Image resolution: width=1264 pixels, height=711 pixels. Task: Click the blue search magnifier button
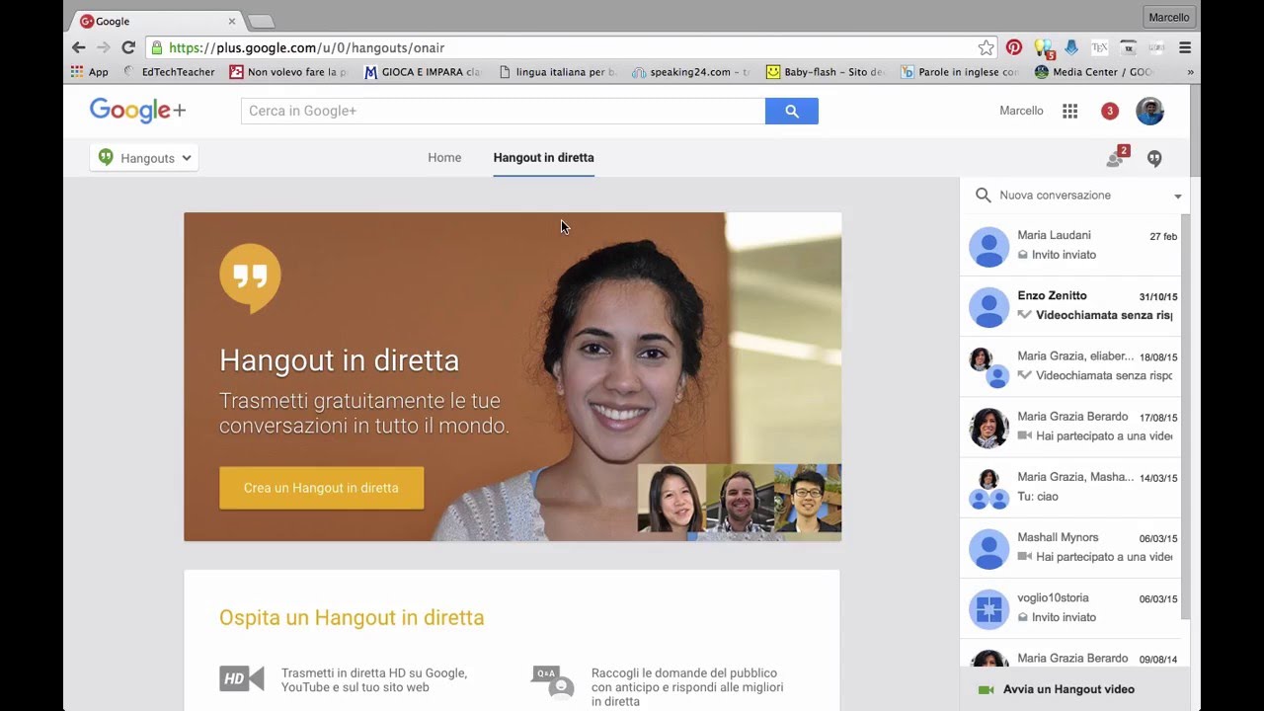click(791, 112)
